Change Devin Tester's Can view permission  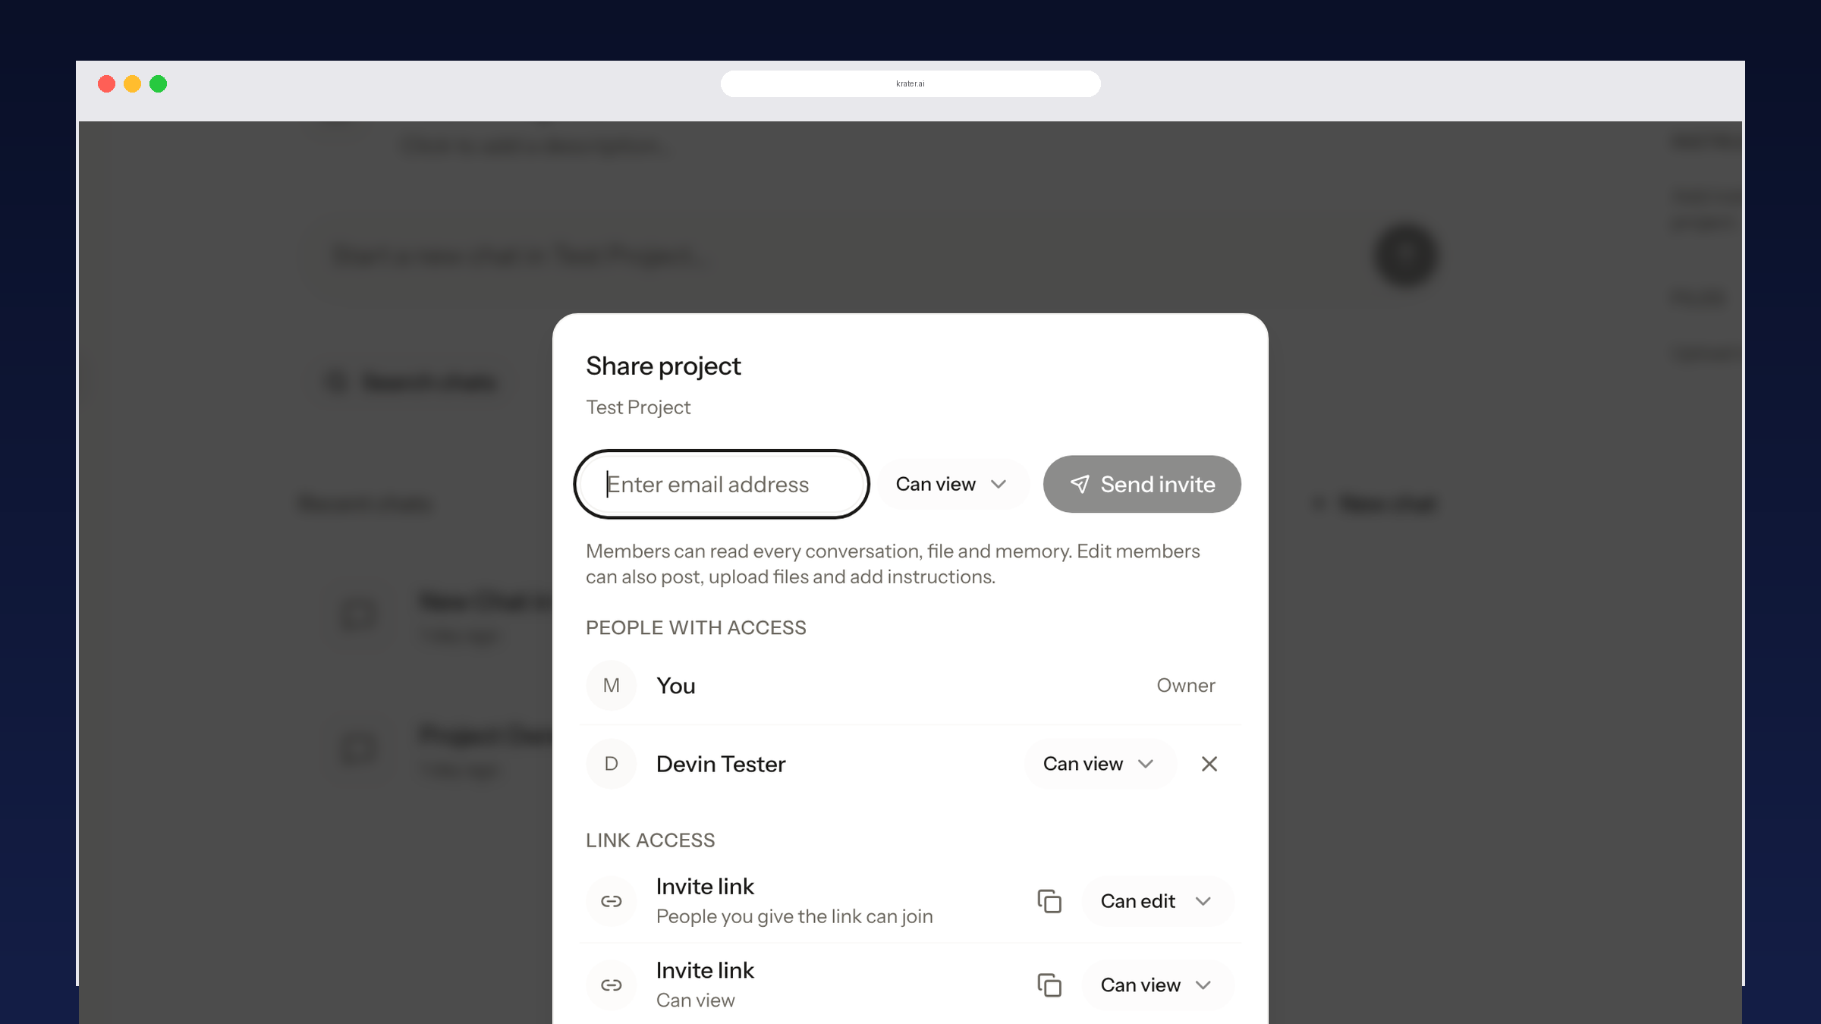[x=1100, y=764]
